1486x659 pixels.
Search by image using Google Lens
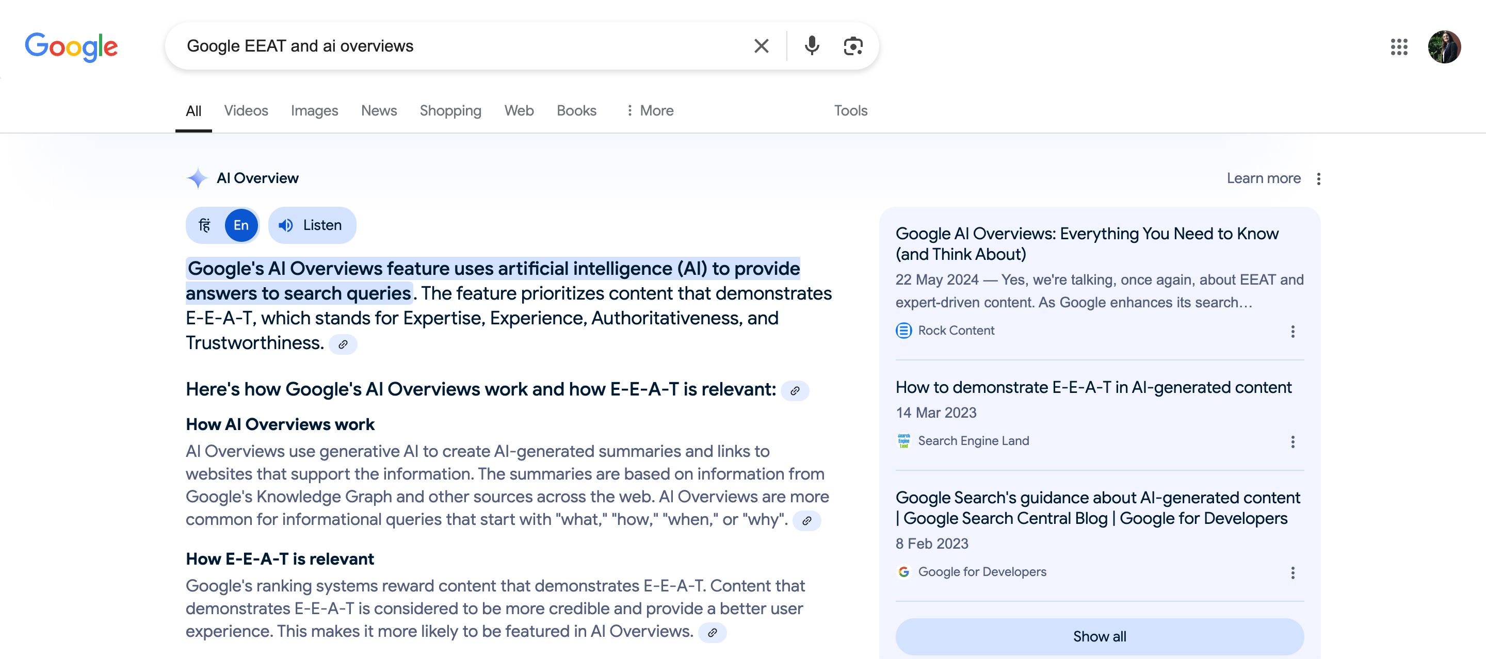tap(852, 45)
